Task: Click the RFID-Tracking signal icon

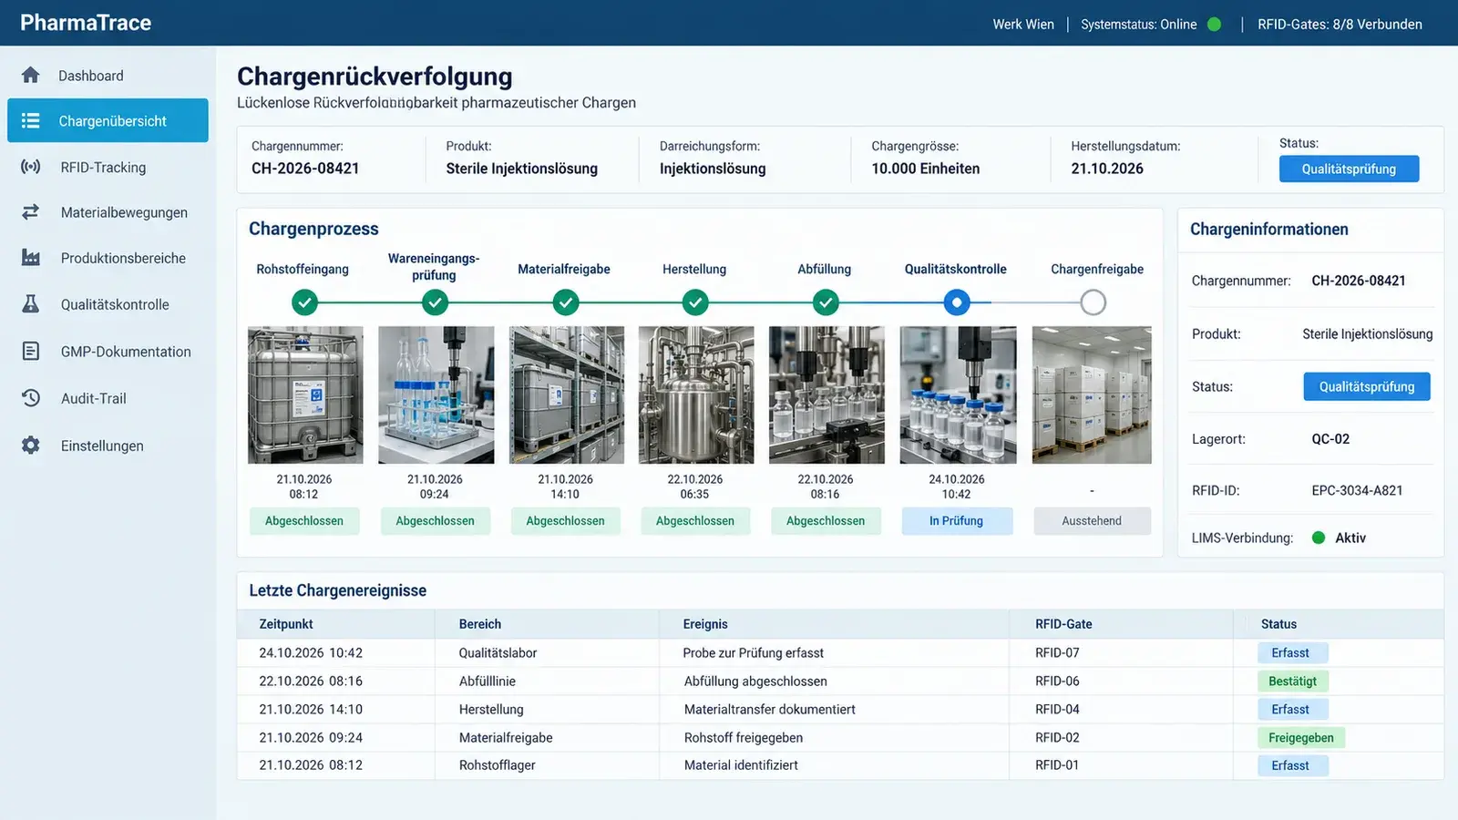Action: [30, 167]
